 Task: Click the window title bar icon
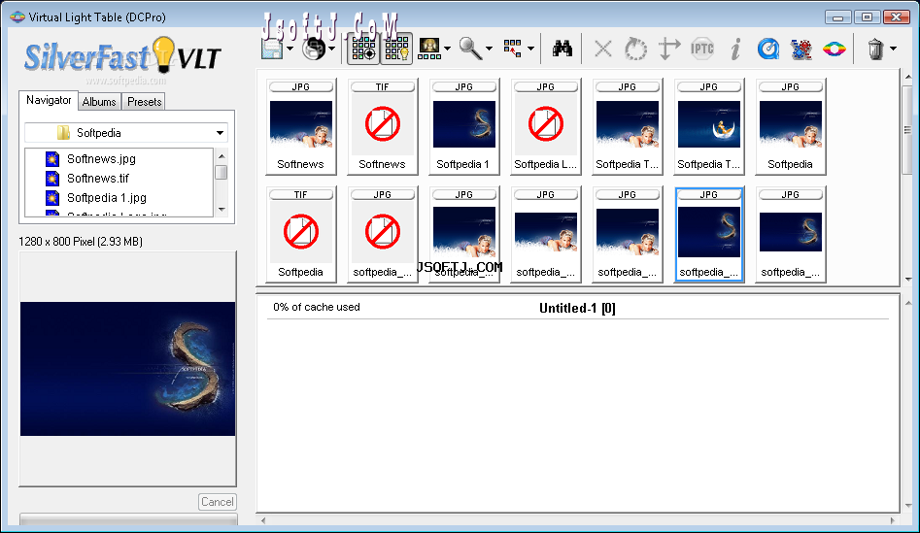17,17
